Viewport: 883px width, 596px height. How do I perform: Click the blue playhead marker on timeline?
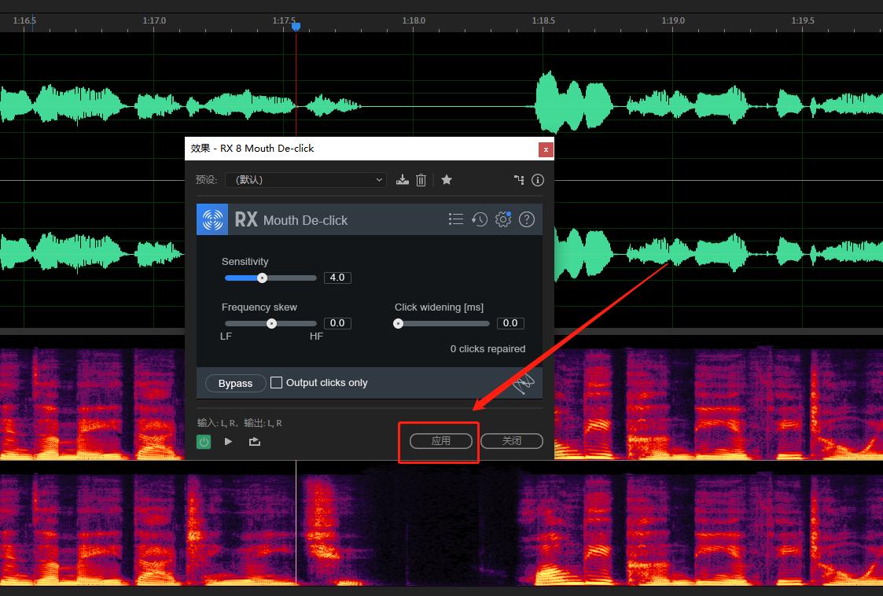point(296,27)
